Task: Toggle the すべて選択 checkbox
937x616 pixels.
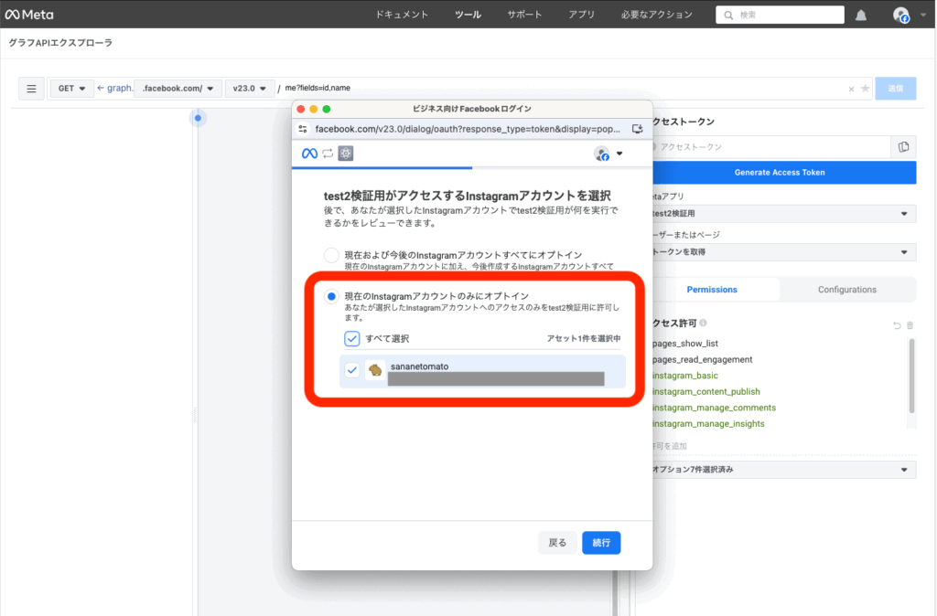Action: (x=352, y=338)
